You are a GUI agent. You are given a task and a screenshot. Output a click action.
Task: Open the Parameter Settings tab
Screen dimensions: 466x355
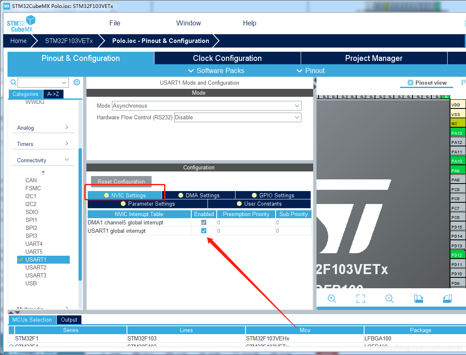[x=148, y=204]
